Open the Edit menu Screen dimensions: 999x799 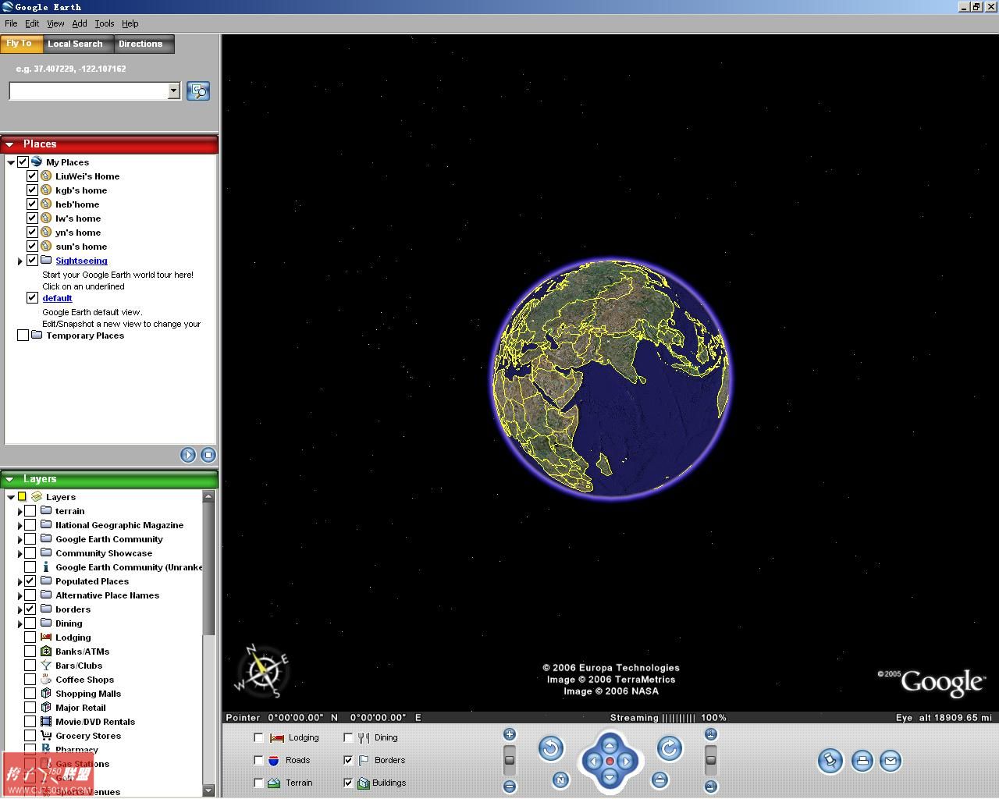[32, 23]
